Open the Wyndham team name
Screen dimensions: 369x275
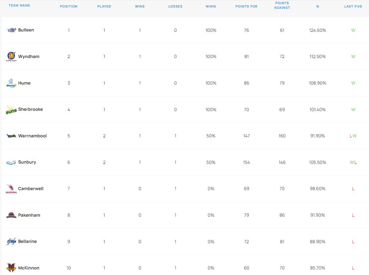pyautogui.click(x=29, y=57)
